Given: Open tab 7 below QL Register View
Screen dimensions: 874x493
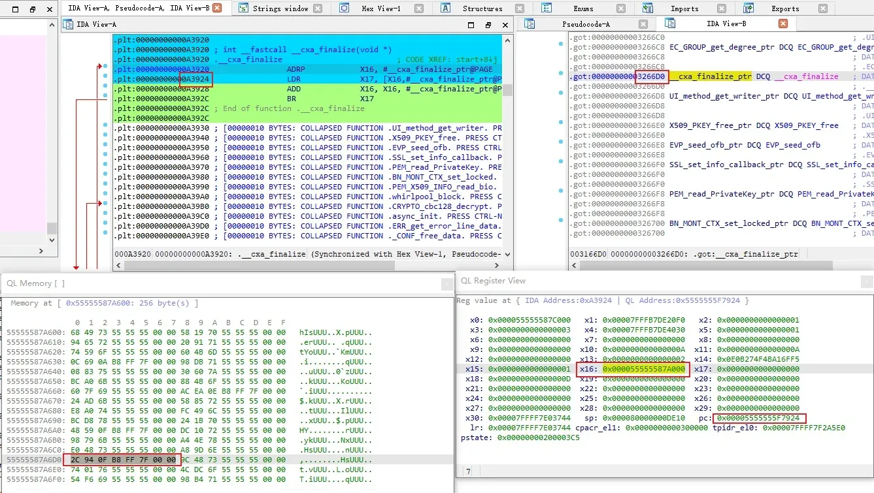Looking at the screenshot, I should (468, 471).
